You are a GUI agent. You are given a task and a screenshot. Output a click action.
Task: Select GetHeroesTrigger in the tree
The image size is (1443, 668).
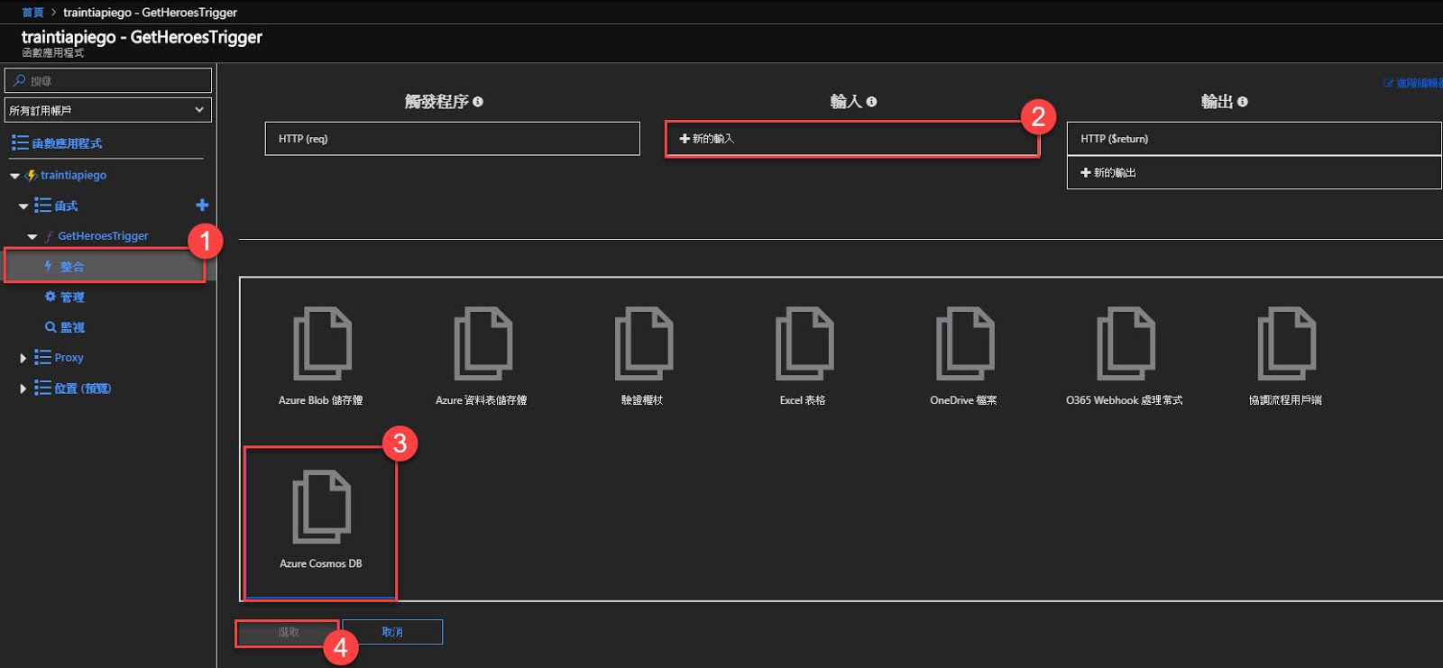coord(103,236)
